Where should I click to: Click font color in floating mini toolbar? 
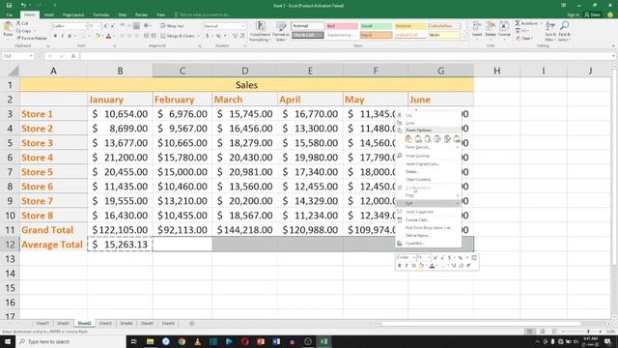(432, 266)
